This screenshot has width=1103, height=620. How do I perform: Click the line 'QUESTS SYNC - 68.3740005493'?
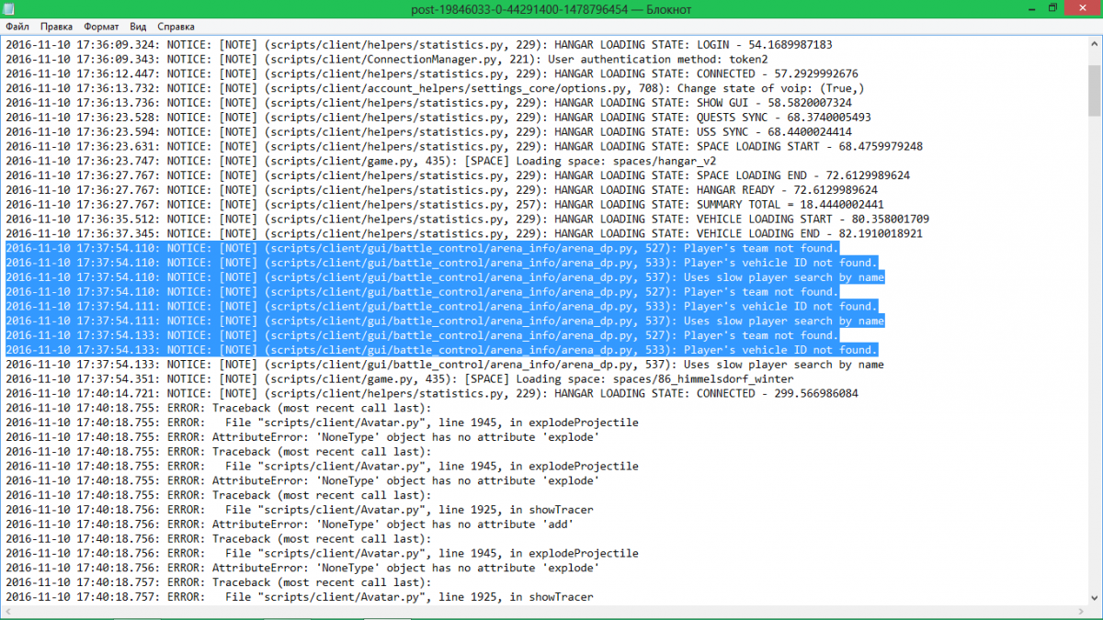point(438,118)
